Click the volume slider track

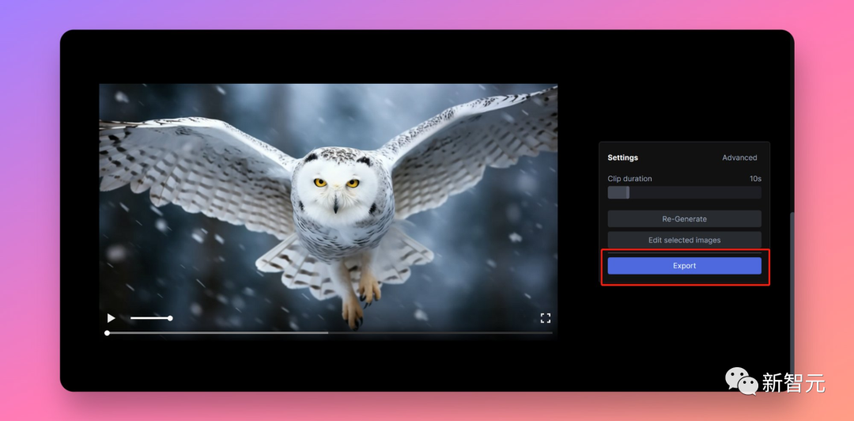click(x=151, y=318)
